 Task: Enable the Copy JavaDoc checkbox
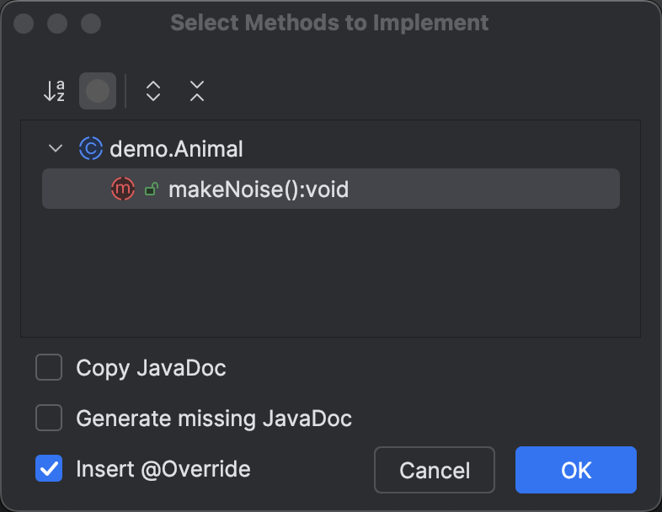[x=49, y=368]
